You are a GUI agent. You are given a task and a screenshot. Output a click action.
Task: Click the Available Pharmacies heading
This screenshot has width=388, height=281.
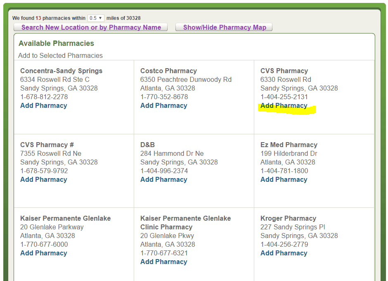coord(56,43)
